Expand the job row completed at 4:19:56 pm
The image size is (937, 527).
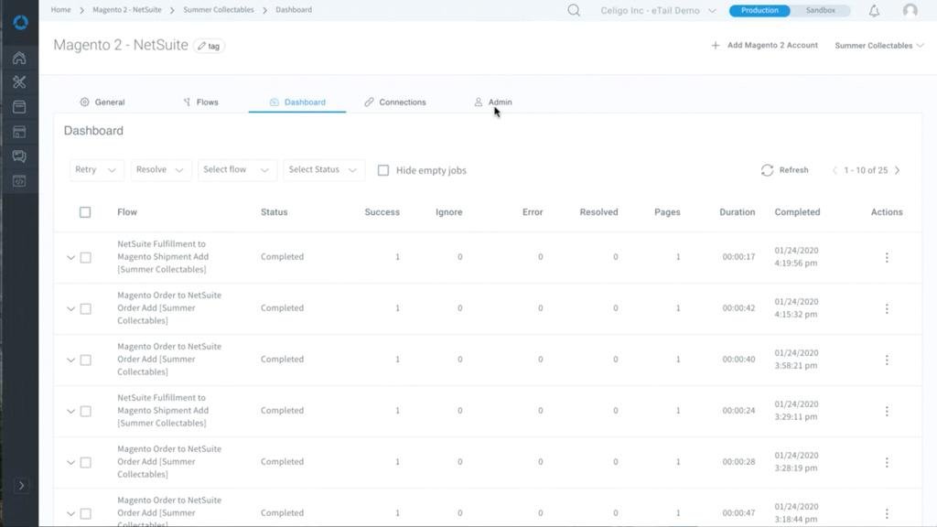70,257
